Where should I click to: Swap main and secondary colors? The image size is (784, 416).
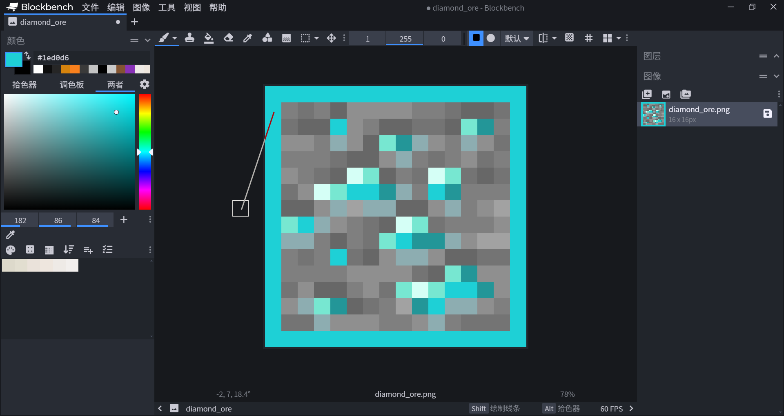[x=27, y=55]
